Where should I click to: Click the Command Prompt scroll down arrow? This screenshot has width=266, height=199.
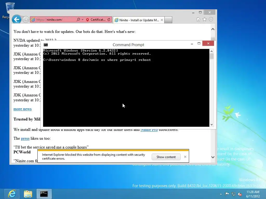[x=211, y=125]
